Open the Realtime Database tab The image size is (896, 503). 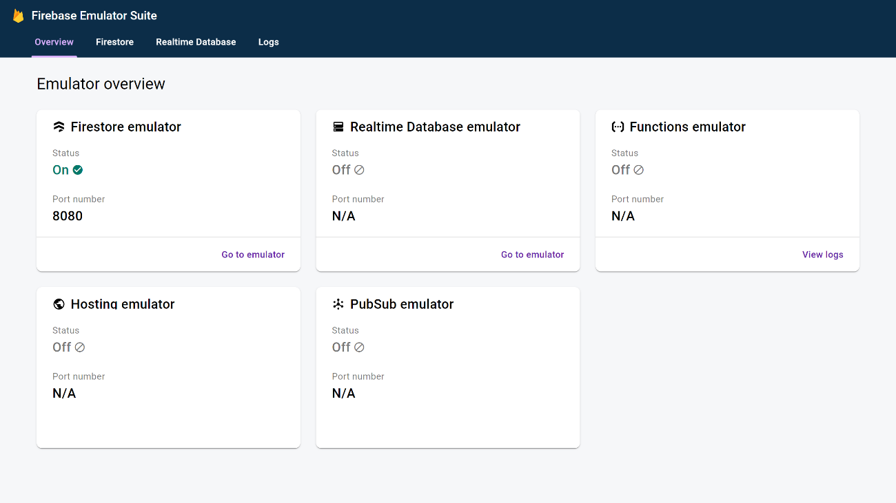click(x=196, y=42)
